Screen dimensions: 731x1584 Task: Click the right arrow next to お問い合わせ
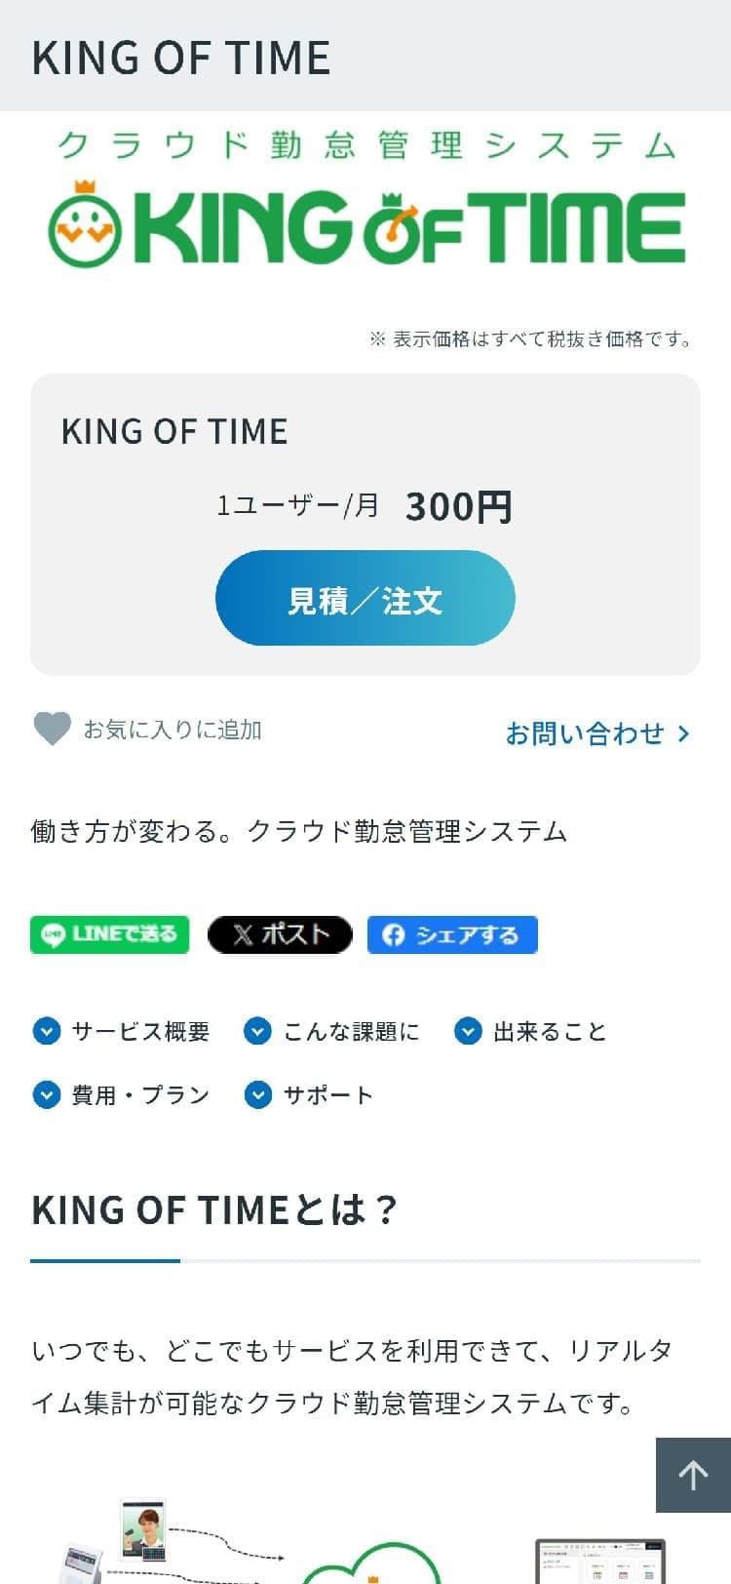[x=684, y=733]
